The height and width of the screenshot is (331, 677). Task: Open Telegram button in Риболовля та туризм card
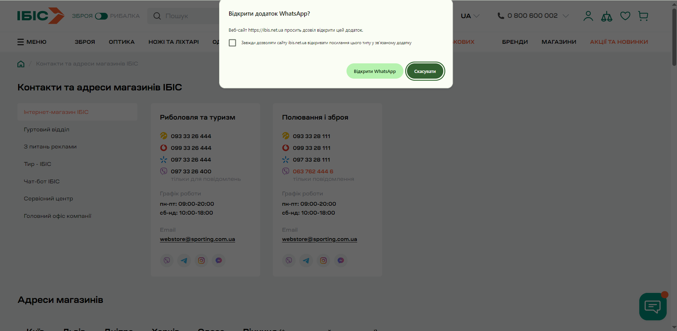184,261
